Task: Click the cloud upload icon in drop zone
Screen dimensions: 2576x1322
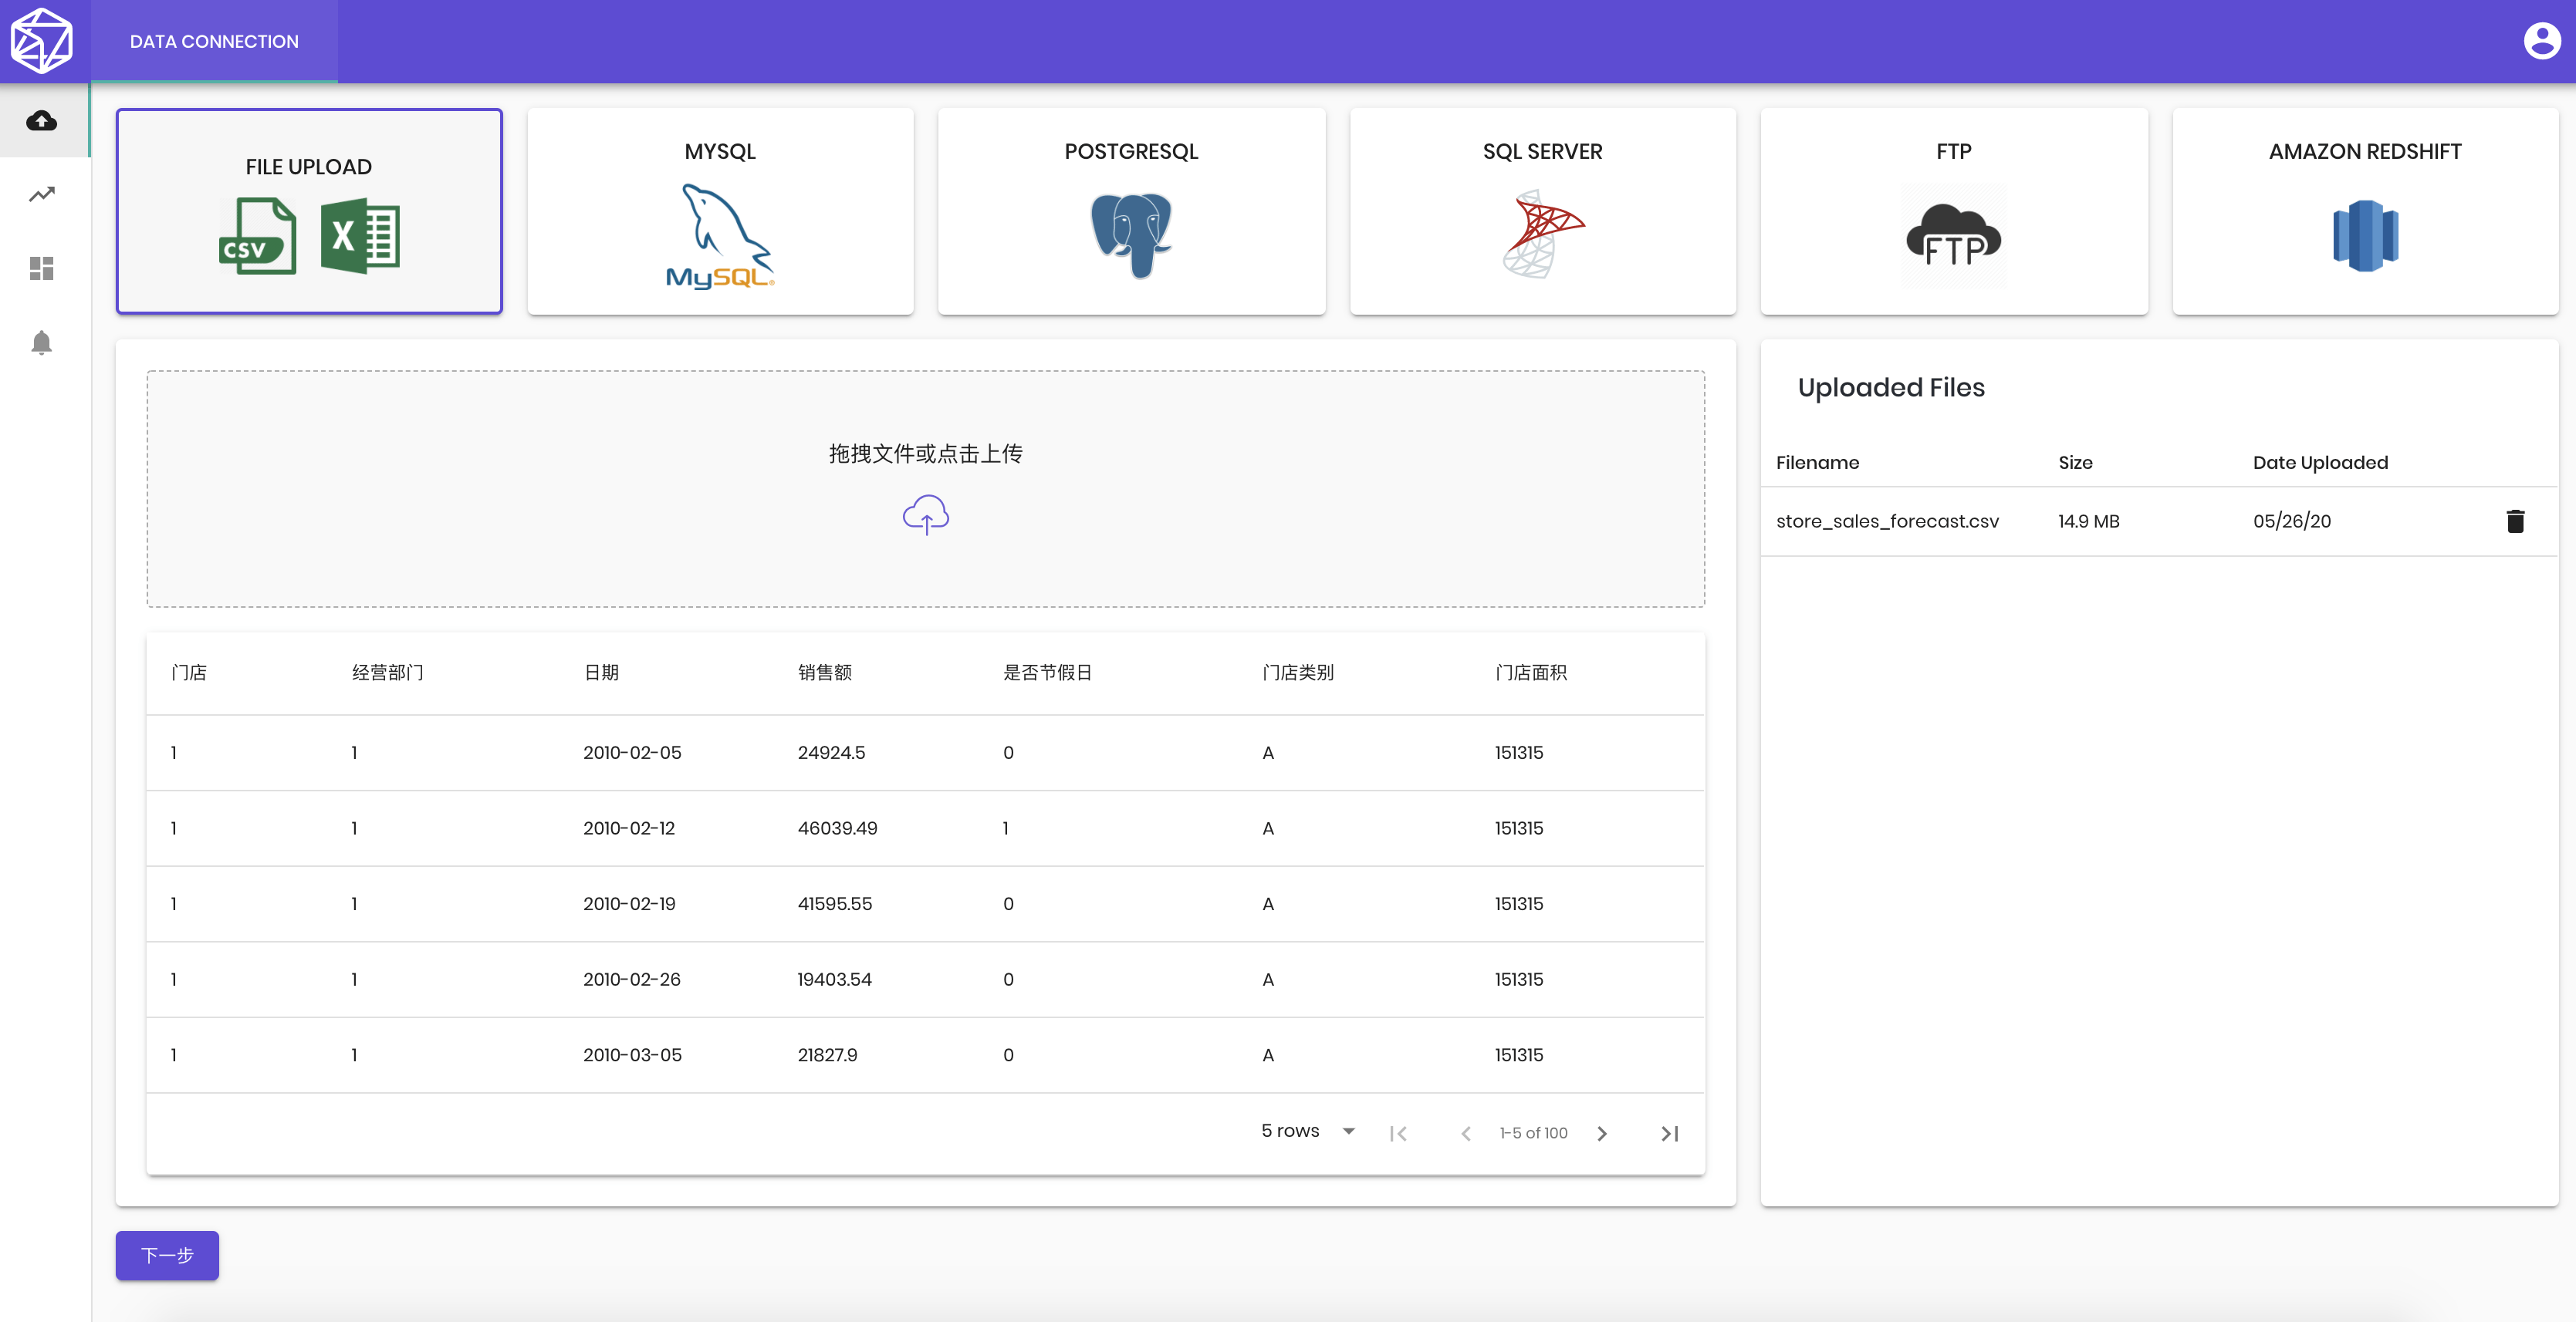Action: pos(926,514)
